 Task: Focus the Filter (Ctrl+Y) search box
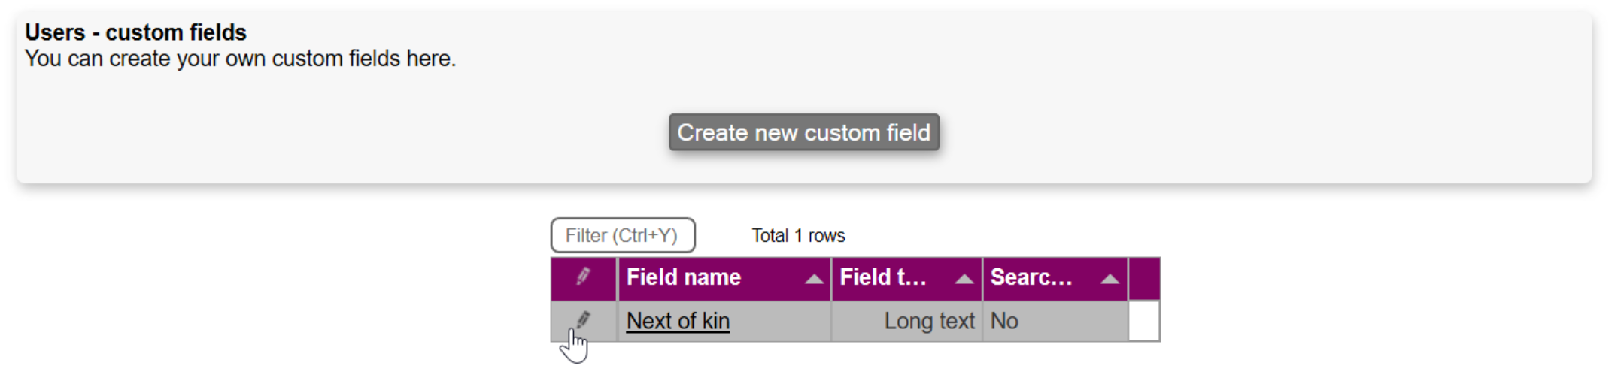point(622,235)
